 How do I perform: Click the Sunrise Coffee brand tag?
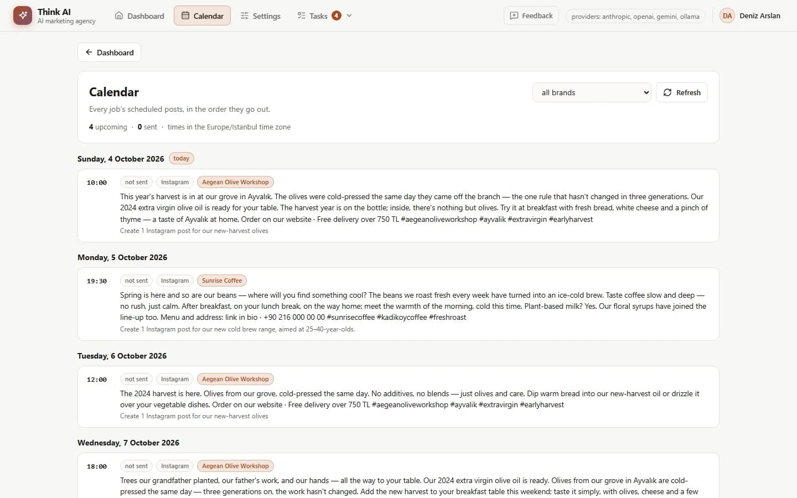[222, 281]
